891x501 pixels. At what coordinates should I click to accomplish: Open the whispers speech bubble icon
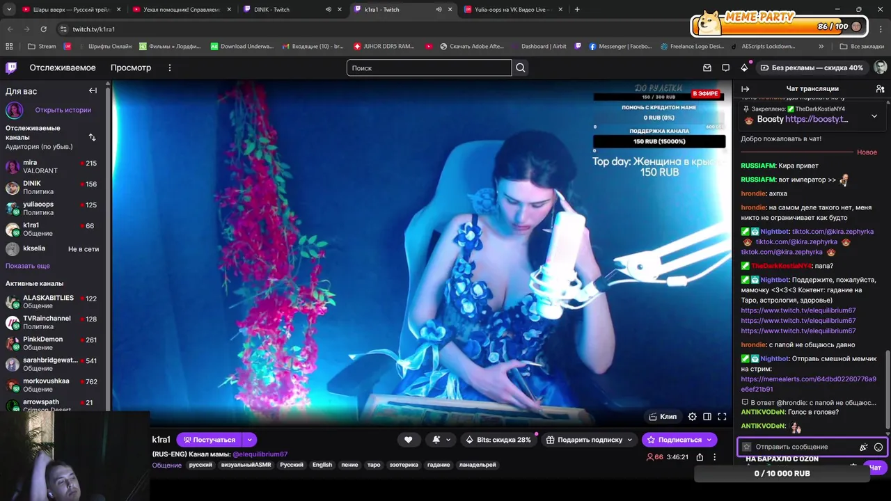tap(725, 67)
